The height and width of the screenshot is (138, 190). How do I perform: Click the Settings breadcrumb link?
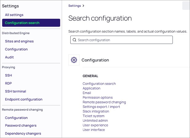coord(75,6)
